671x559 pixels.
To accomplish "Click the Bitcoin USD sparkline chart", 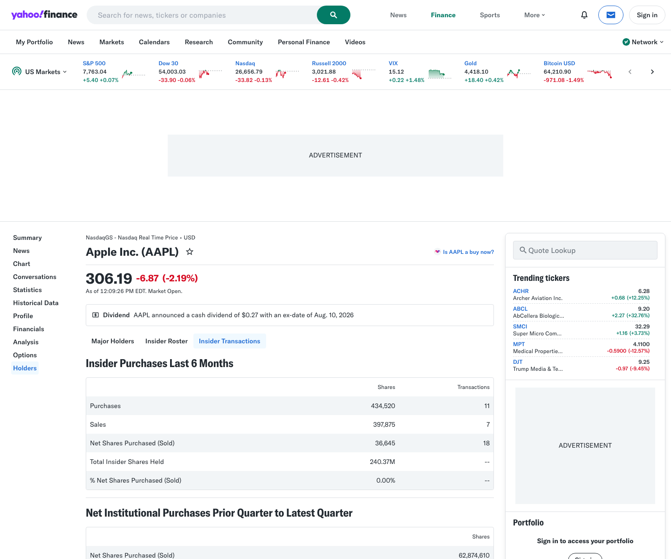I will tap(600, 73).
